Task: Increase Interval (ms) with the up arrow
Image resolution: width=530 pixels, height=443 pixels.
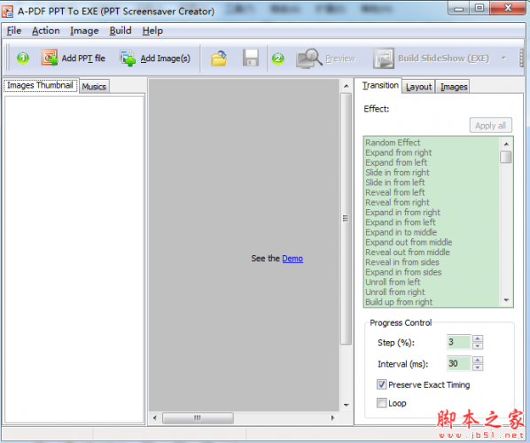Action: [x=478, y=360]
